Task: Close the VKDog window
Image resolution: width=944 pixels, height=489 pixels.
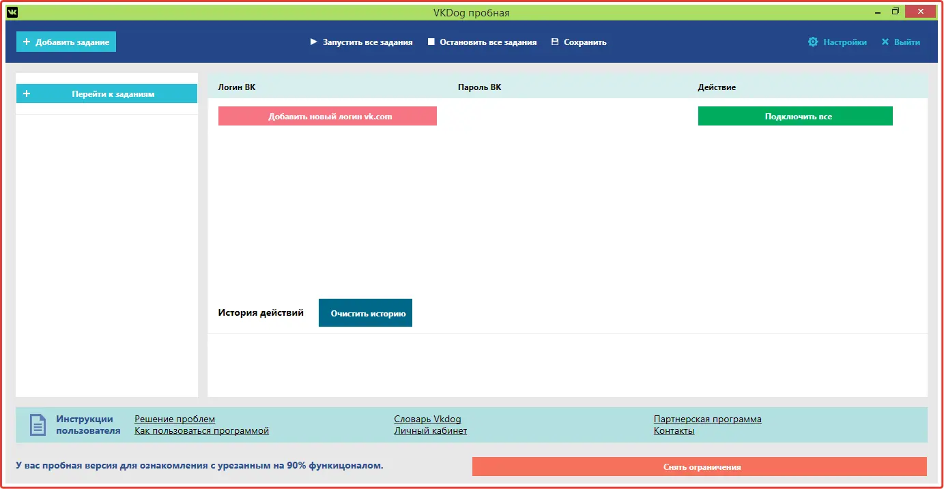Action: coord(921,12)
